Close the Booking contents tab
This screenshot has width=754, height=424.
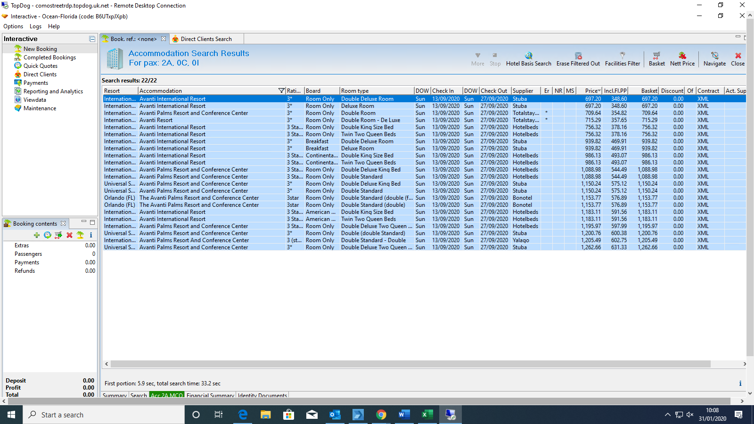63,223
